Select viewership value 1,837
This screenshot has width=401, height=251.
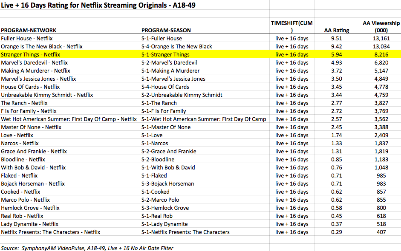[x=381, y=144]
